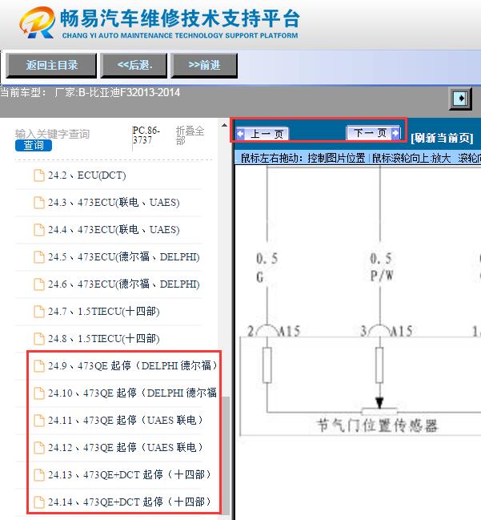Click the right arrow icon on 下一页
Viewport: 481px width, 520px height.
(x=395, y=133)
